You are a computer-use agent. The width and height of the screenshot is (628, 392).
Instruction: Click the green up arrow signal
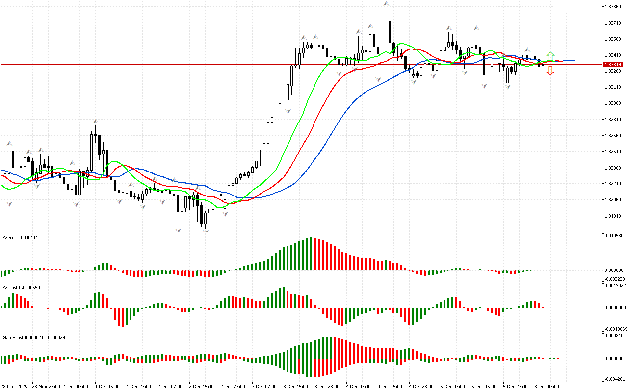pos(550,56)
